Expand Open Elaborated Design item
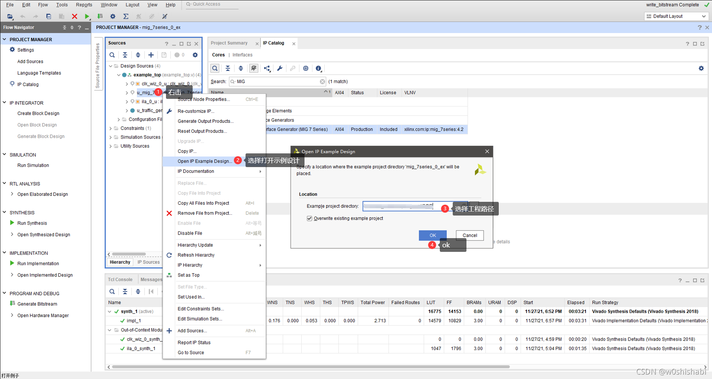 tap(12, 194)
